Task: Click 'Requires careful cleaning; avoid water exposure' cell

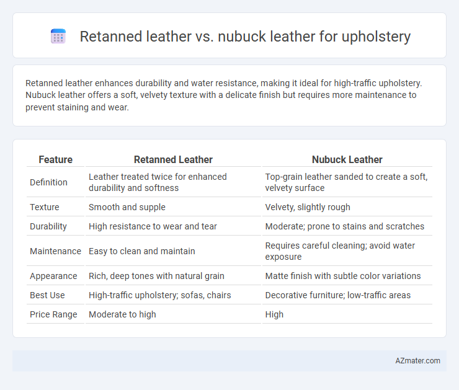Action: tap(347, 251)
